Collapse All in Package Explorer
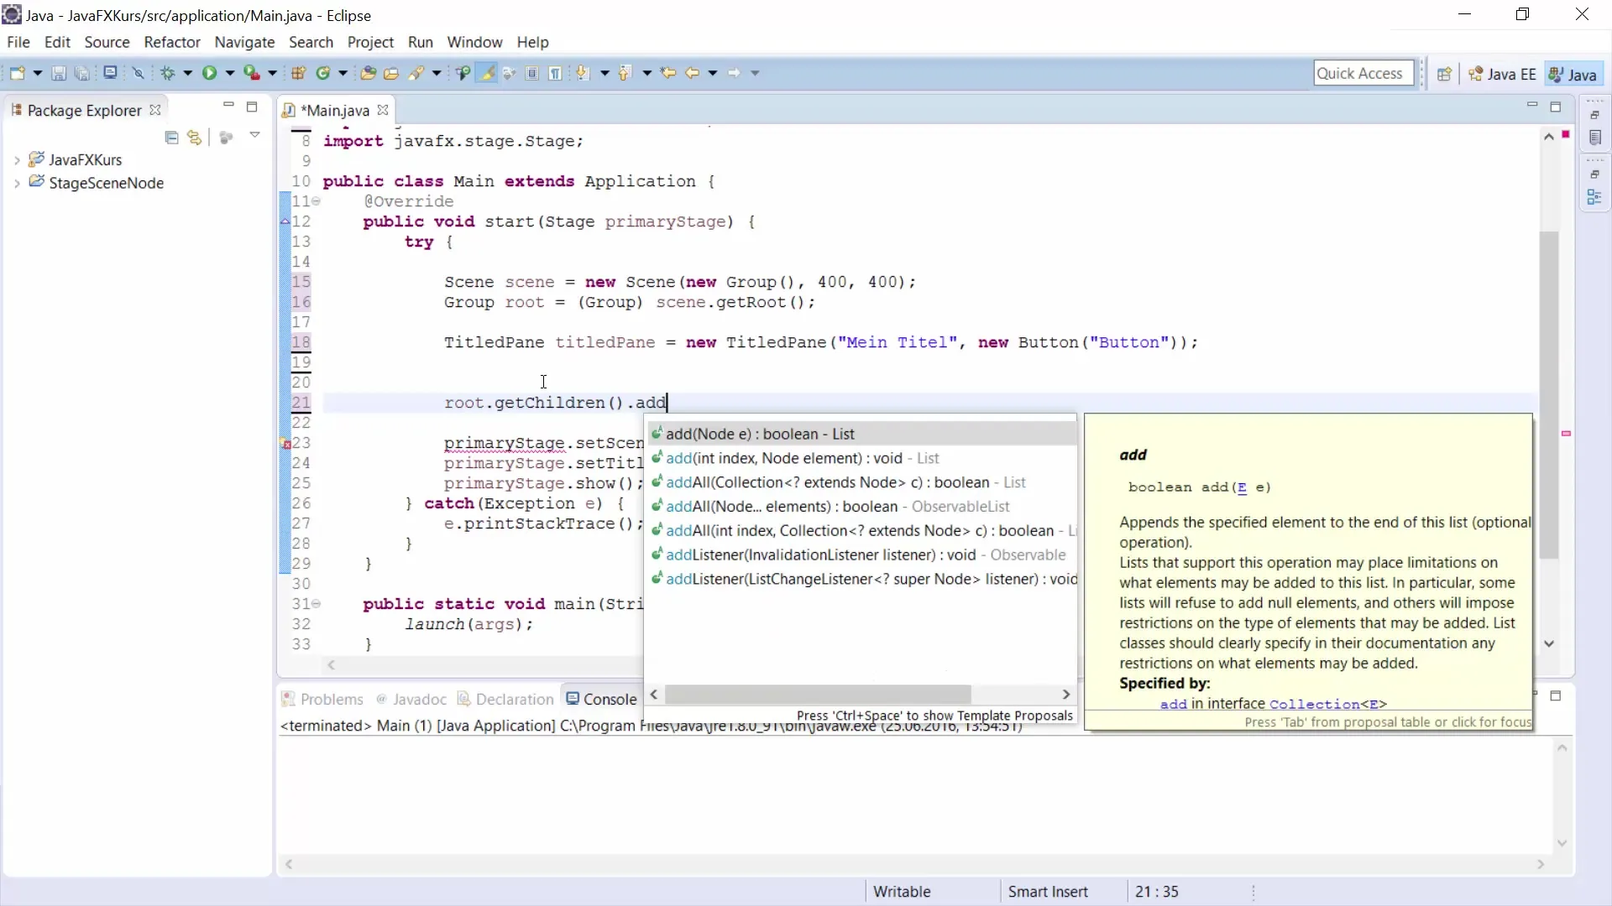The image size is (1612, 906). tap(172, 137)
